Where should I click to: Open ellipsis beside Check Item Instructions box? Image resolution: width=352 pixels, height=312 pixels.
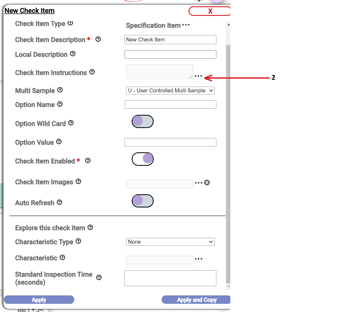198,76
